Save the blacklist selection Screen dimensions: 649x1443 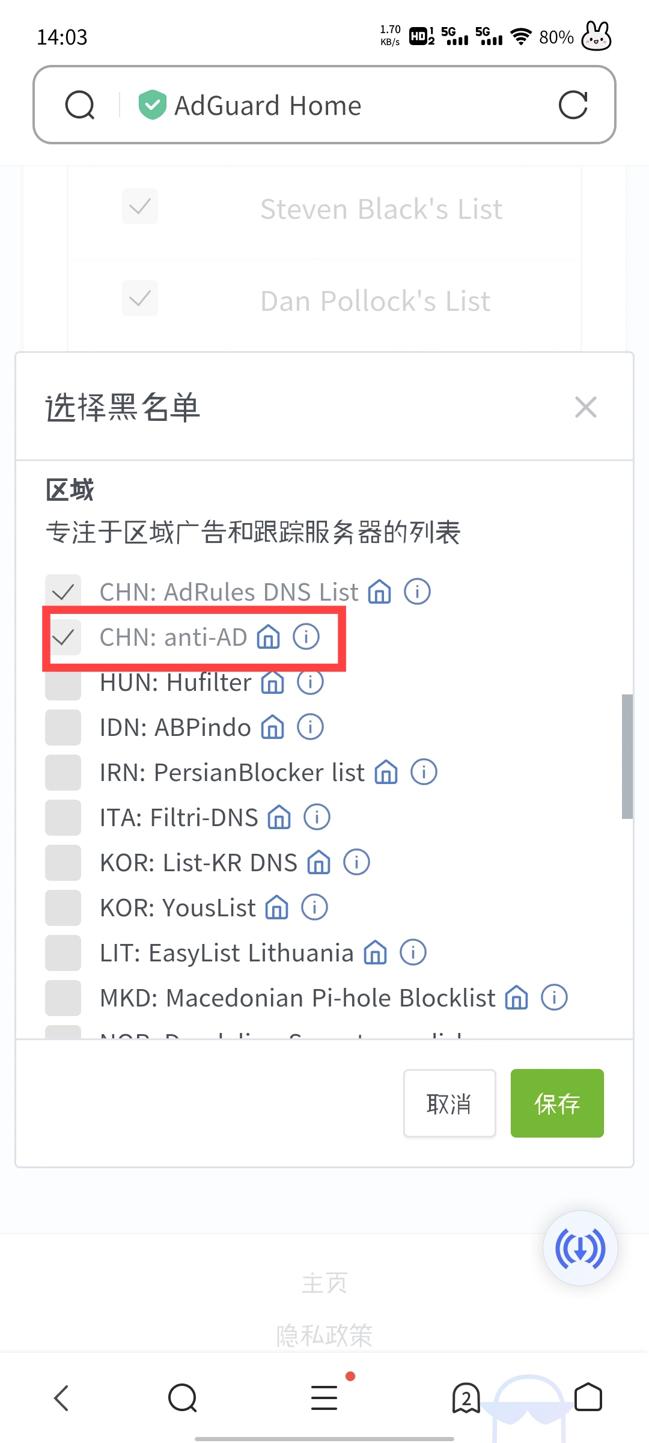click(556, 1103)
